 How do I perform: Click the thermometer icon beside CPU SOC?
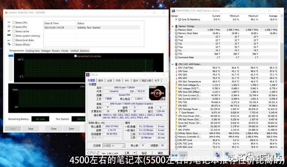click(176, 75)
